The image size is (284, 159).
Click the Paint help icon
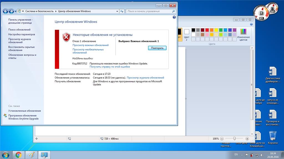pos(251,24)
